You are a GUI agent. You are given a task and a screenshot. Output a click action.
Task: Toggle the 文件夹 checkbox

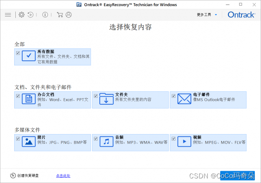tap(96, 96)
